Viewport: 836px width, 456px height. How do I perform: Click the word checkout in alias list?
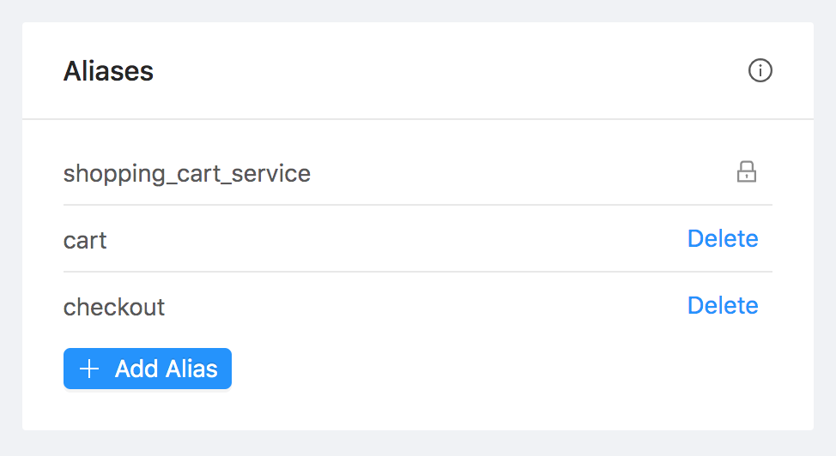point(114,307)
